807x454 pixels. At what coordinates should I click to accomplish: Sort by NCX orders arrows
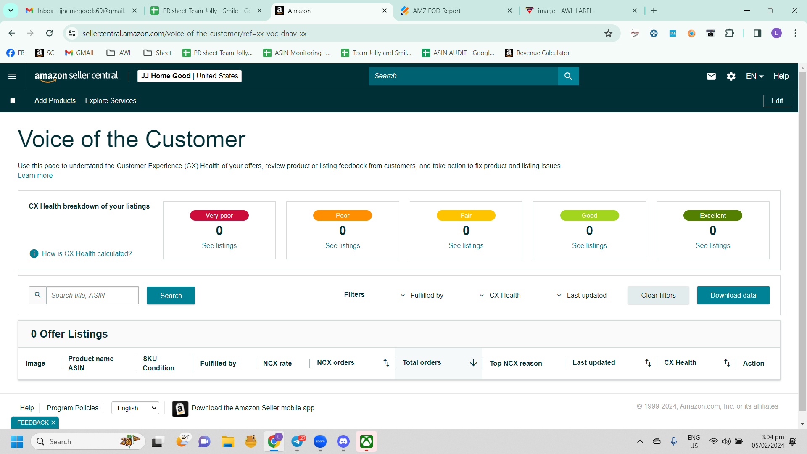pos(386,363)
